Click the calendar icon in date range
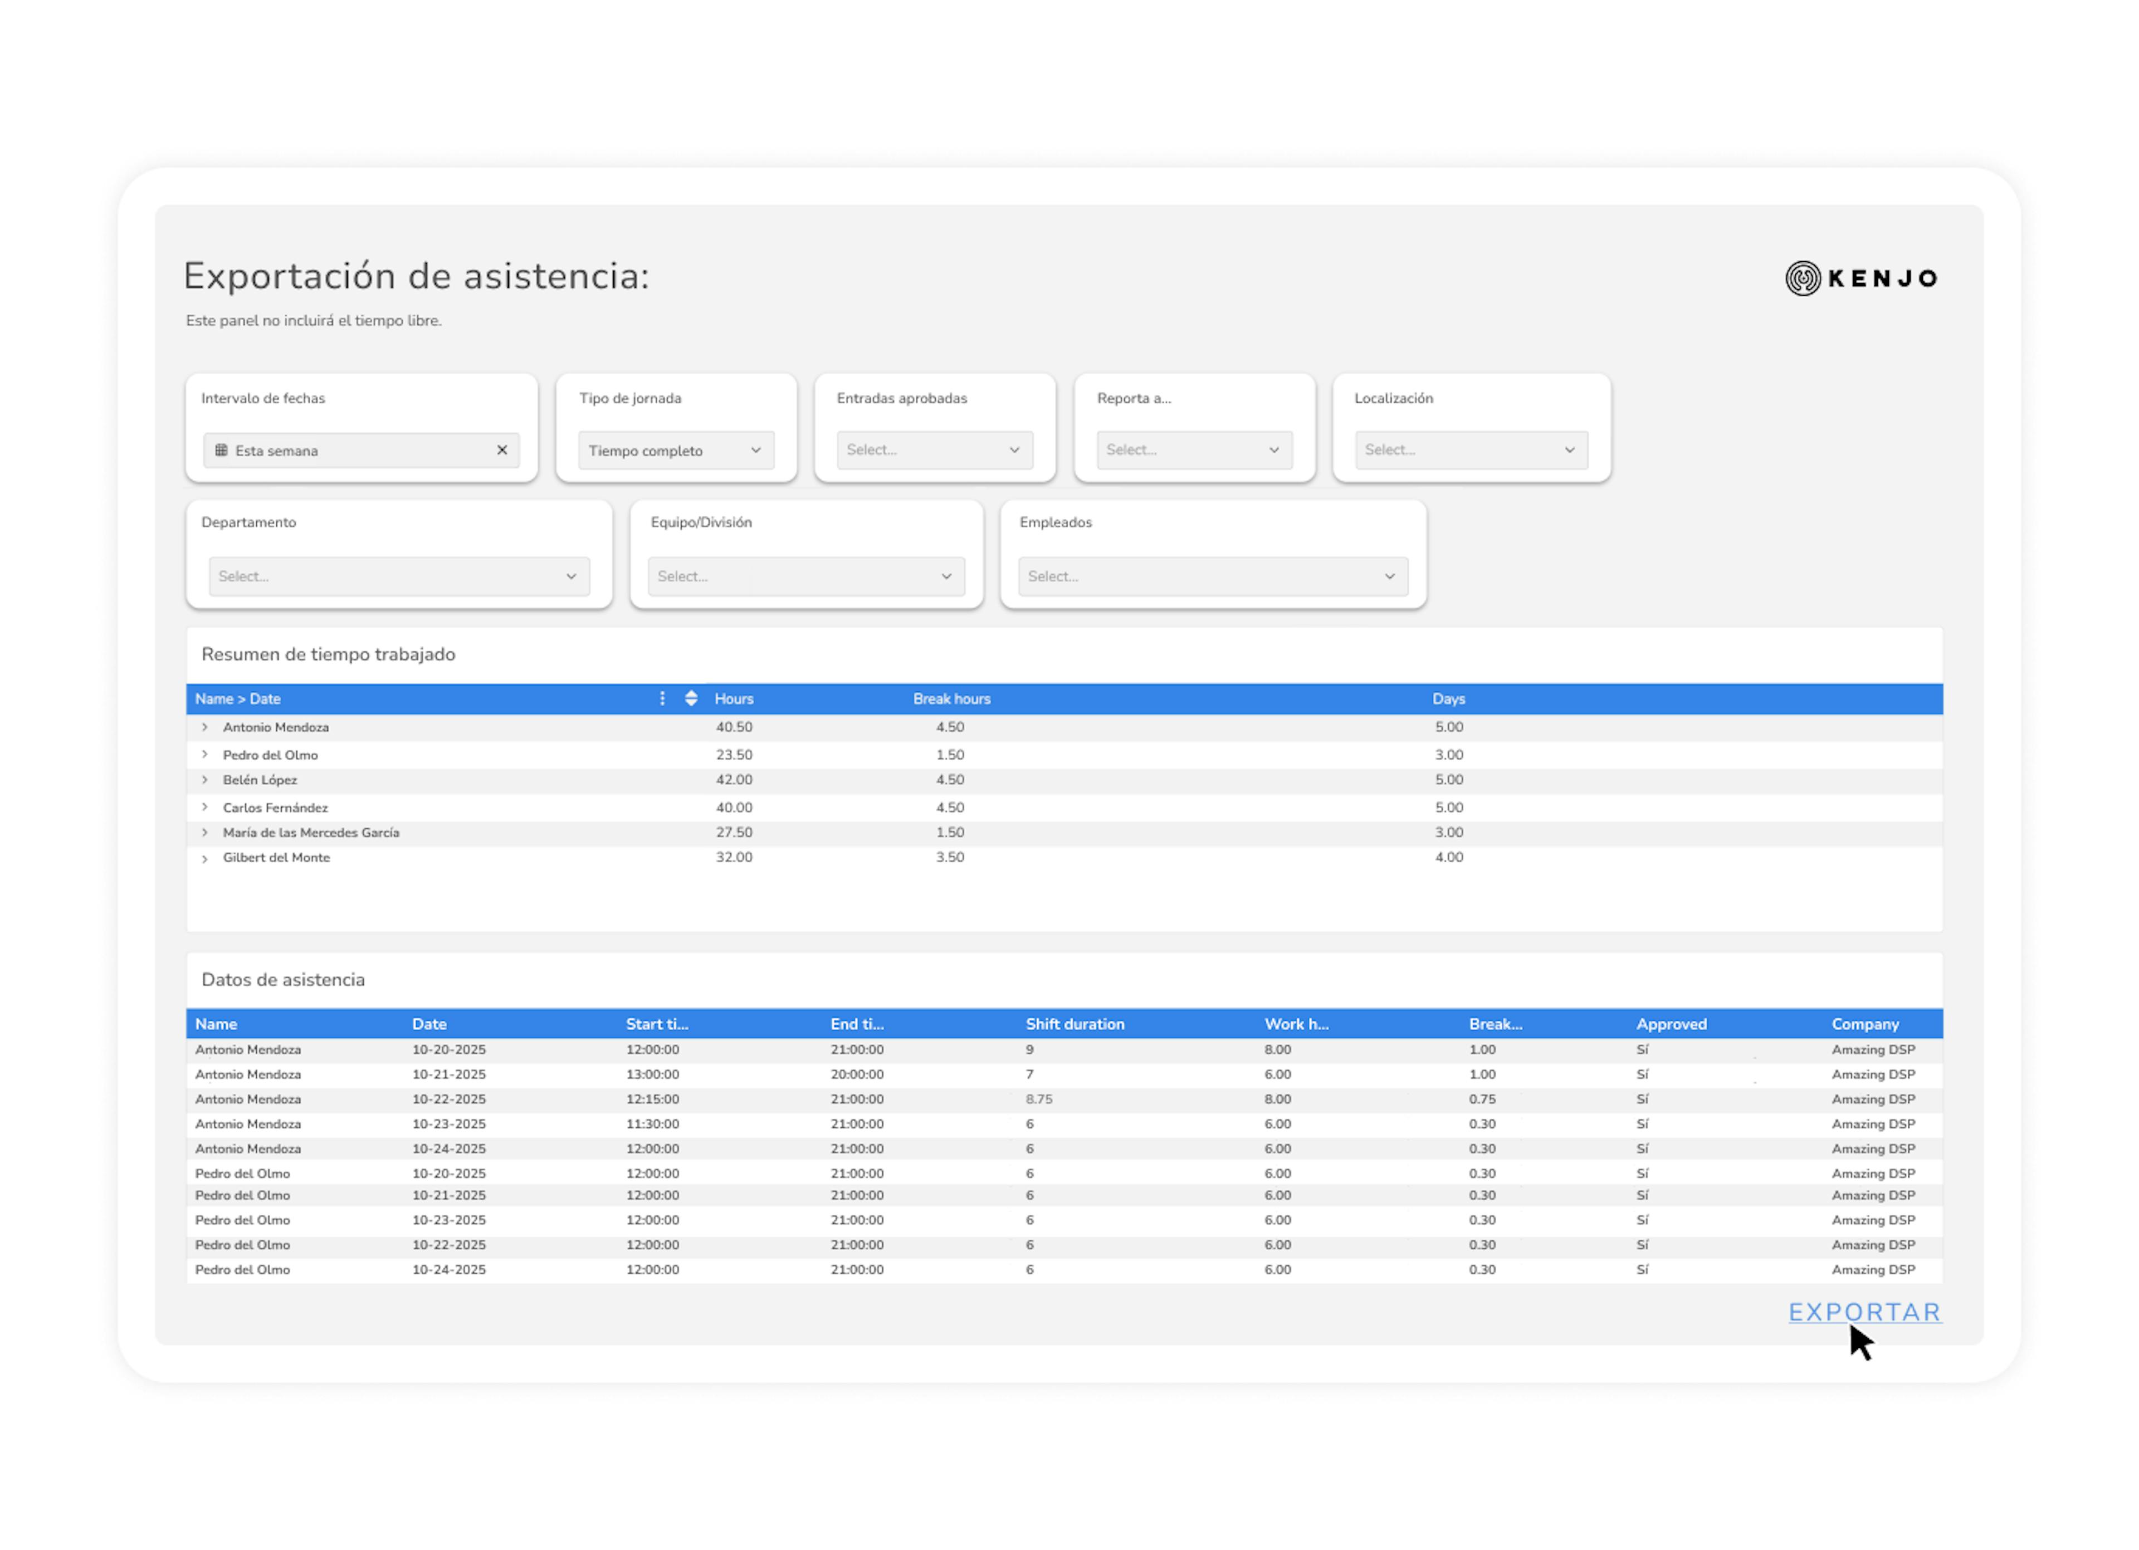 click(x=222, y=451)
